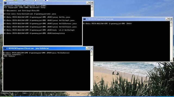The height and width of the screenshot is (97, 174).
Task: Click the 'javac Hello.java' command line
Action: click(x=37, y=17)
